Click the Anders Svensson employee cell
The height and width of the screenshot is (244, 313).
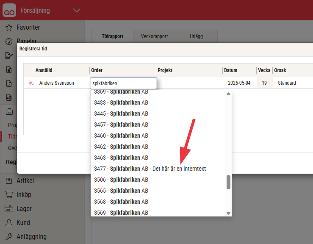tap(61, 83)
